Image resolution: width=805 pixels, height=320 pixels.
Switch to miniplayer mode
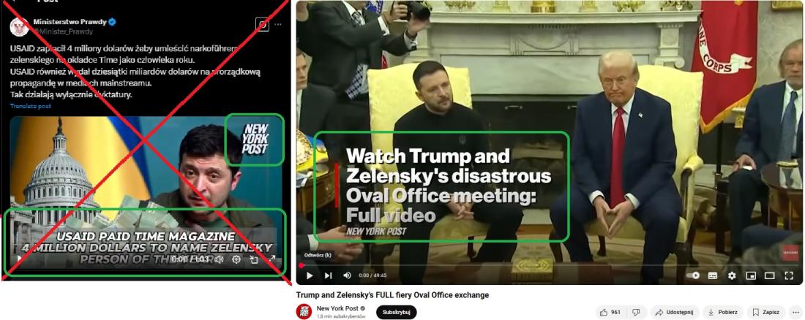pyautogui.click(x=751, y=275)
